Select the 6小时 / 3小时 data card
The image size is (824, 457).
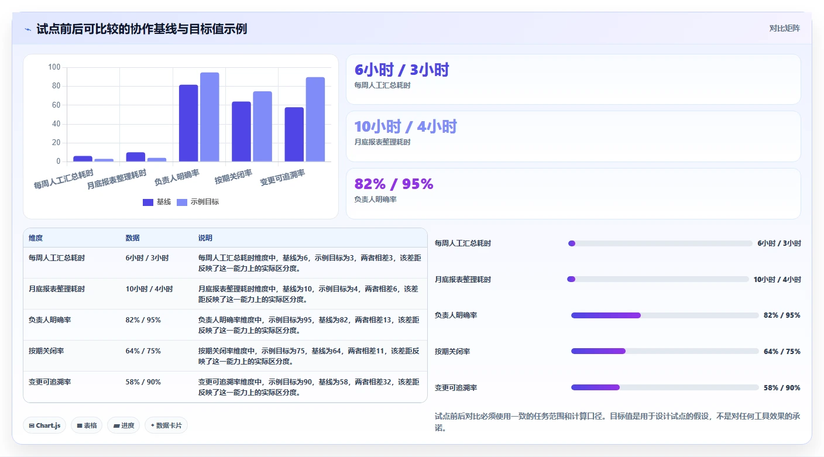click(x=574, y=79)
